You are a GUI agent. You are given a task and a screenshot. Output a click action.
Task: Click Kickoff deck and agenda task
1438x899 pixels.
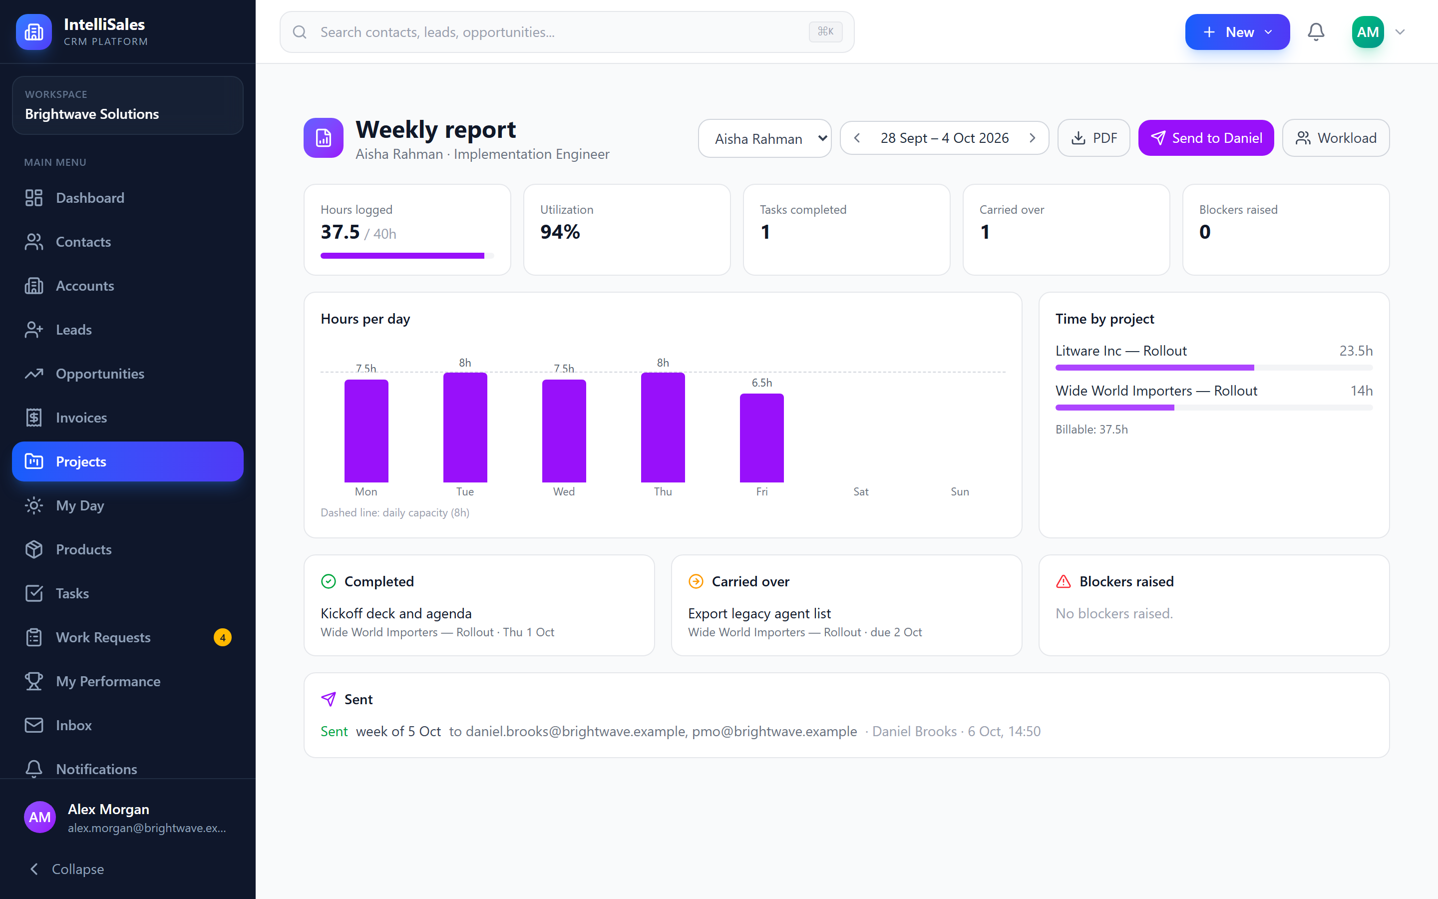pos(396,614)
